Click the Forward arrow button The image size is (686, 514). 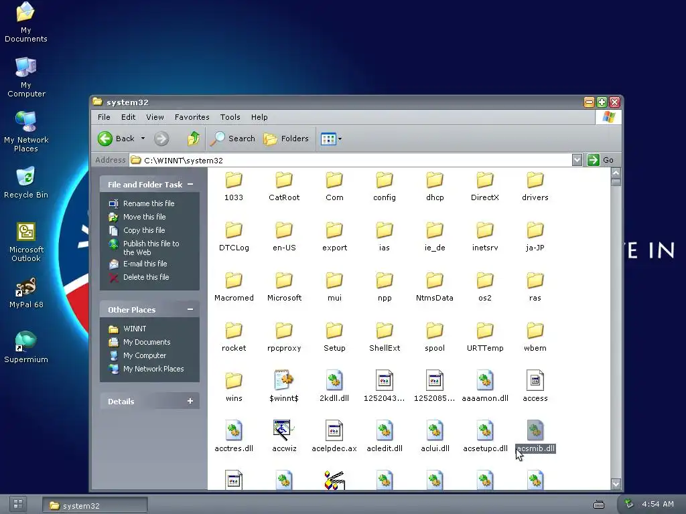pyautogui.click(x=161, y=139)
